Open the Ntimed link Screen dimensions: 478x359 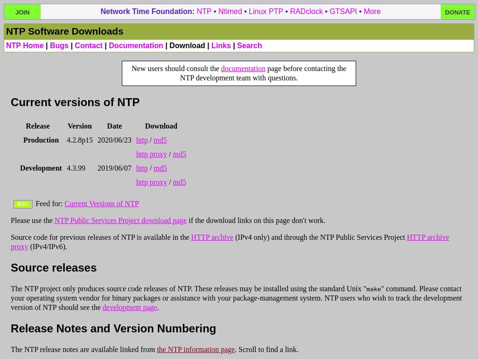pos(230,12)
